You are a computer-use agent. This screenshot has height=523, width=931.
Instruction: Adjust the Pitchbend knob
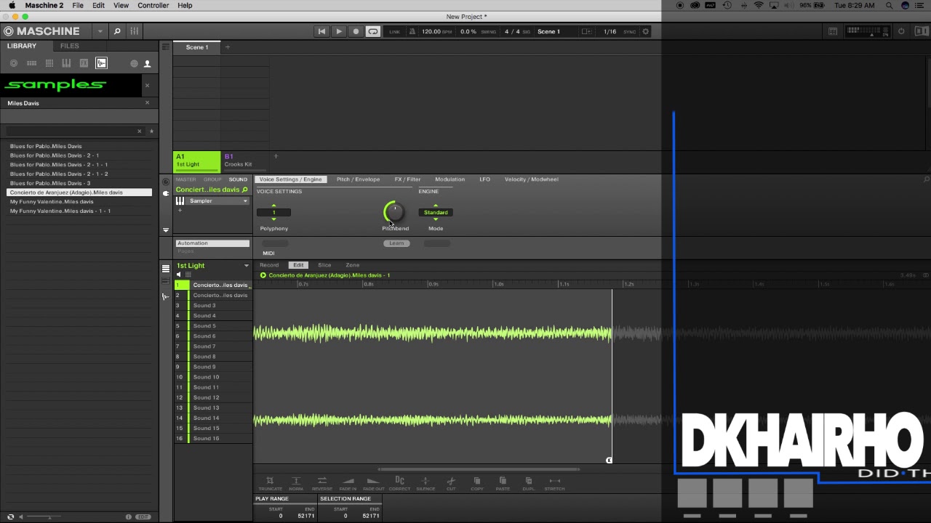[x=394, y=212]
